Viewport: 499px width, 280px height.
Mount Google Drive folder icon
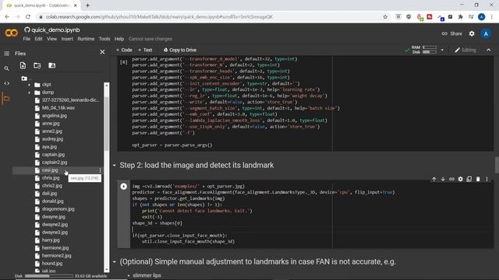[52, 65]
